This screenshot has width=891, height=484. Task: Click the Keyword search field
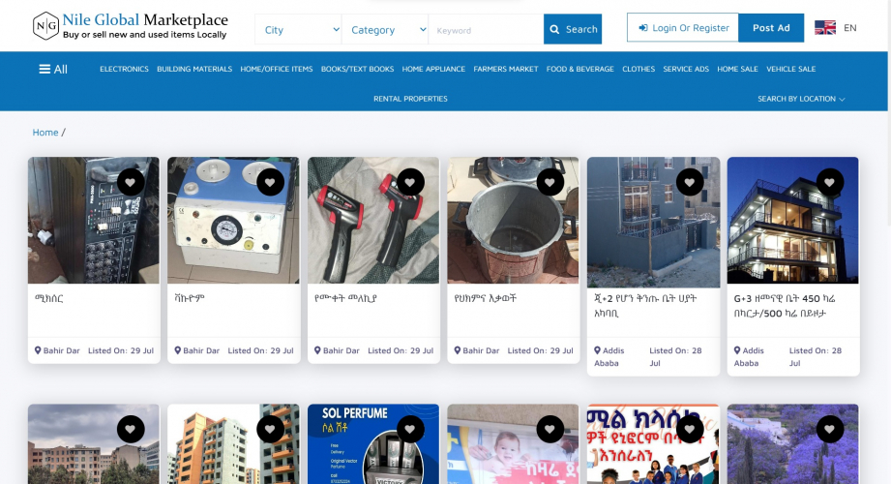tap(486, 30)
